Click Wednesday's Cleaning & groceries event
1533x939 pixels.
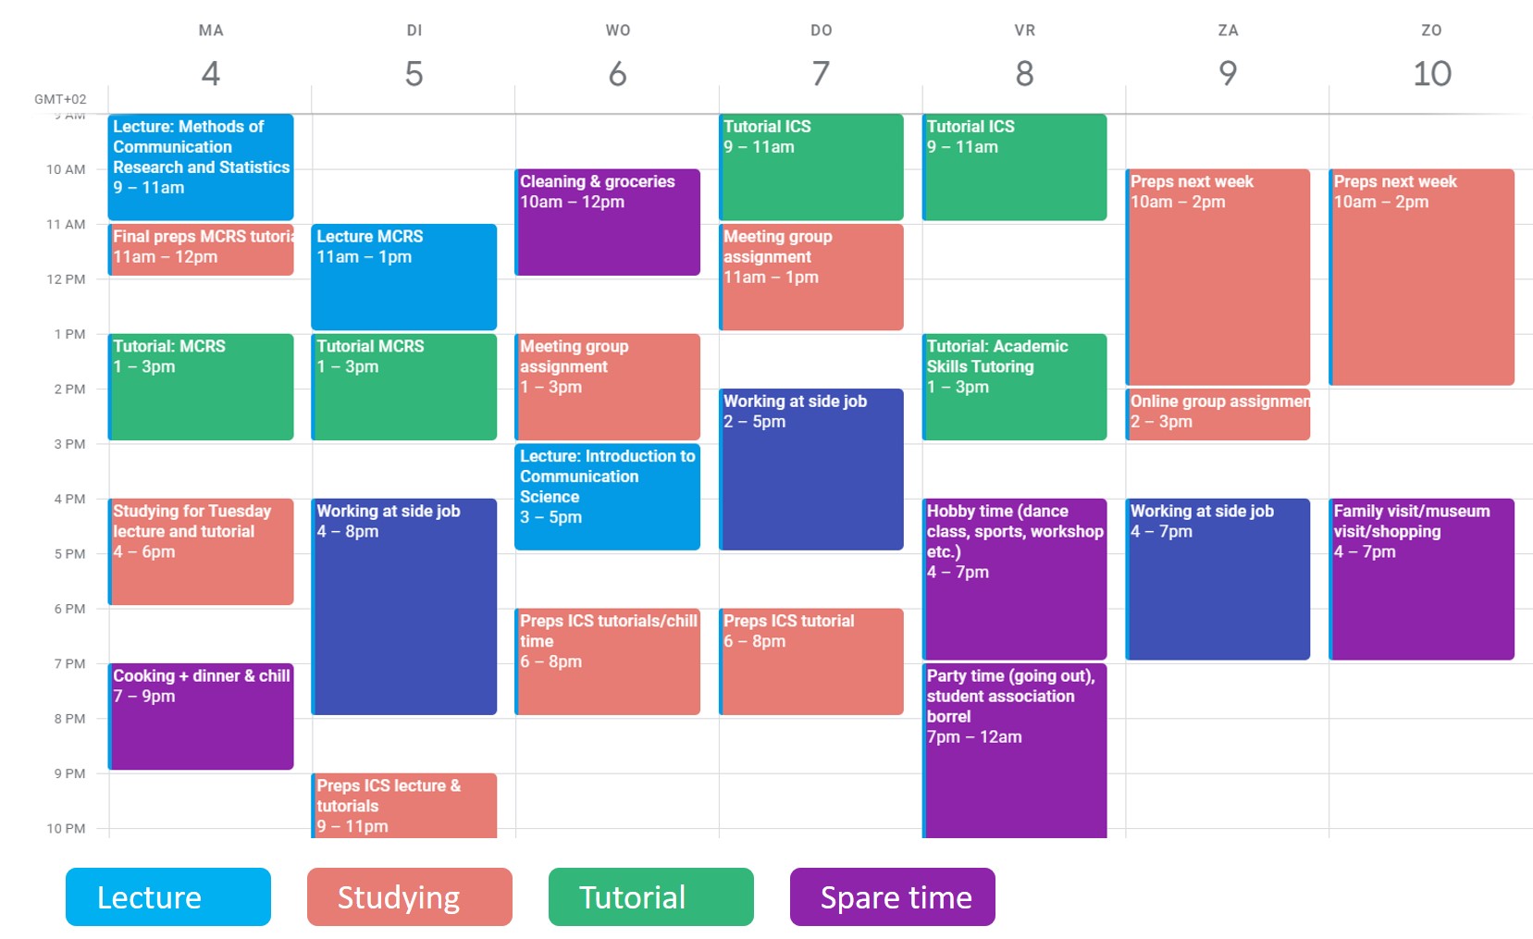(x=607, y=222)
